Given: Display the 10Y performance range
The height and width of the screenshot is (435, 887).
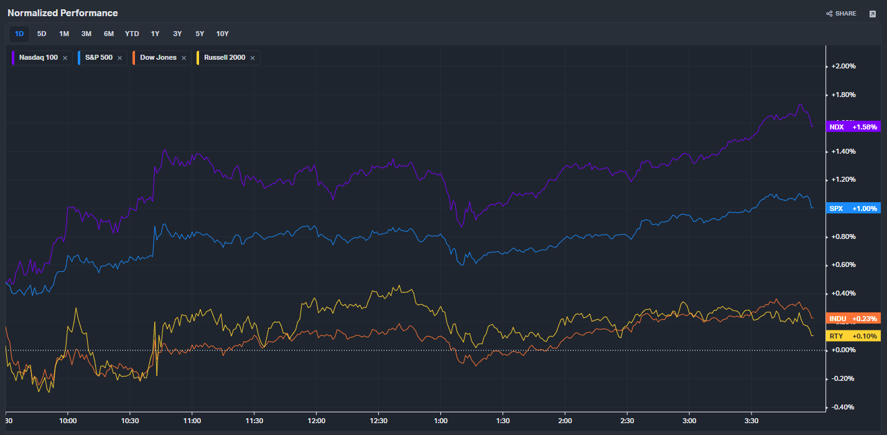Looking at the screenshot, I should [x=222, y=34].
